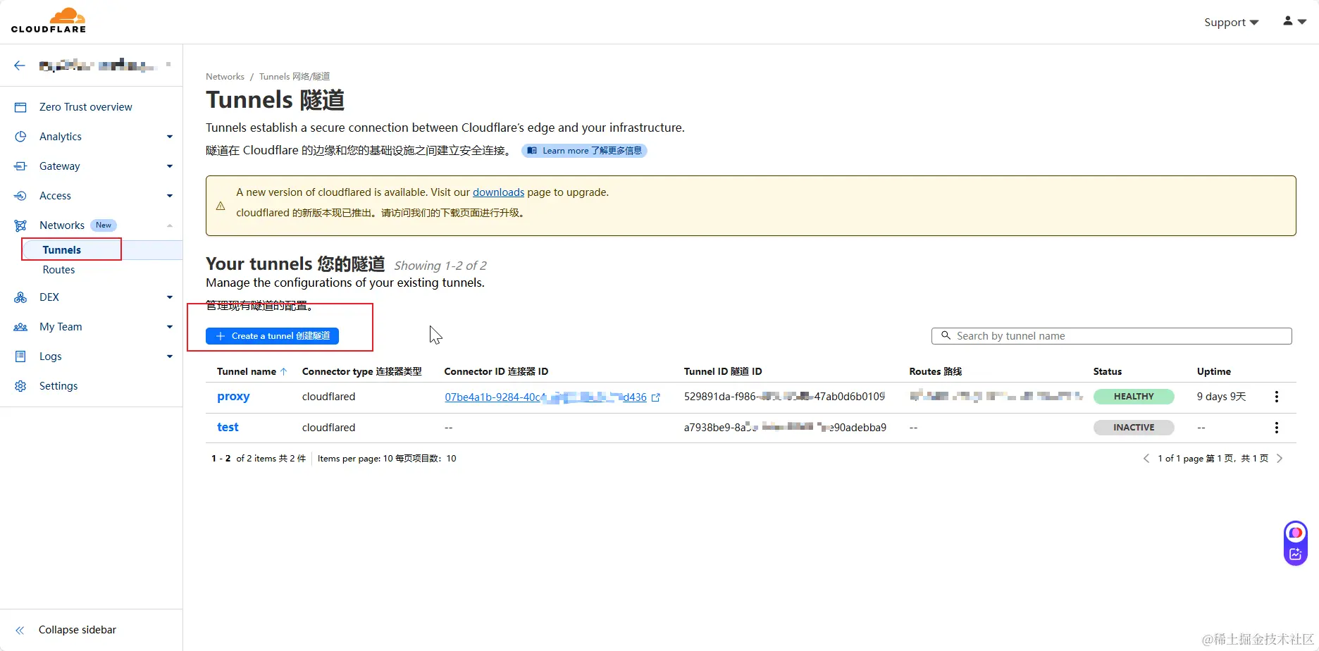Click the DEX sidebar icon
Viewport: 1319px width, 651px height.
click(20, 297)
